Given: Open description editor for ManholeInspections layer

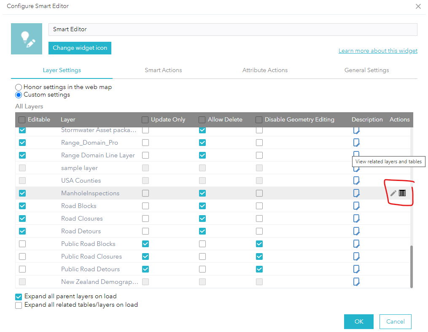Looking at the screenshot, I should [x=356, y=193].
